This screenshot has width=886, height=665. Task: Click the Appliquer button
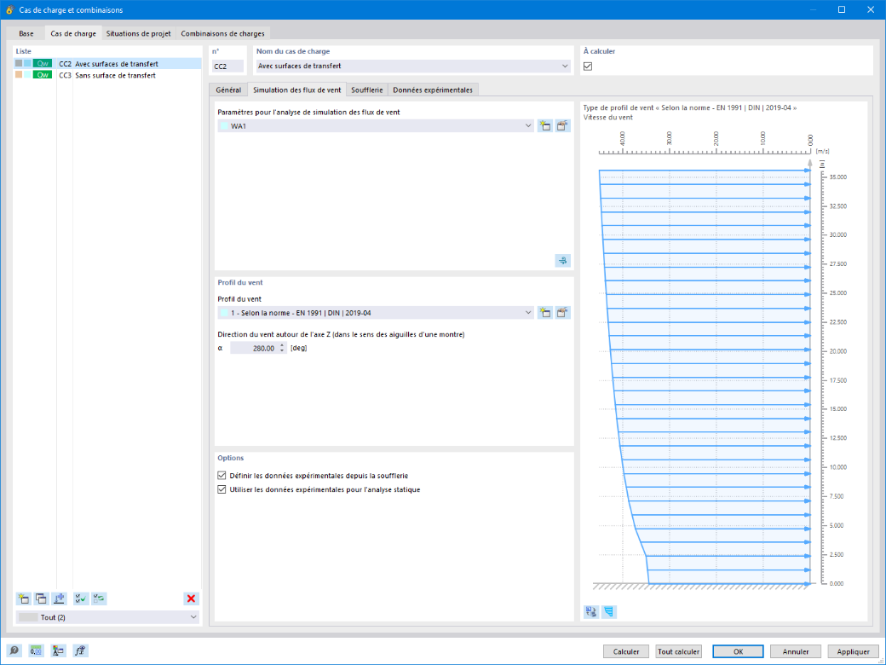point(854,651)
